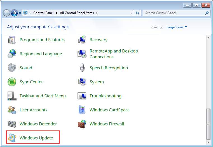Open the Windows Firewall link
Viewport: 213px width, 147px height.
(107, 124)
